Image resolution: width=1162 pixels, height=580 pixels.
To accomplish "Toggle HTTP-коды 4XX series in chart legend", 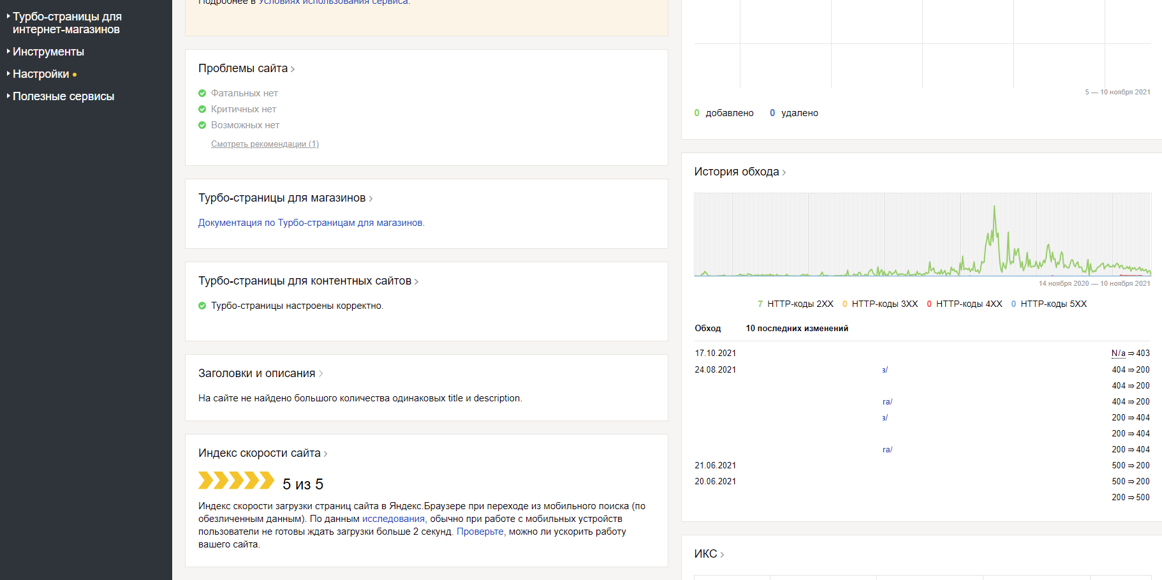I will click(x=969, y=304).
